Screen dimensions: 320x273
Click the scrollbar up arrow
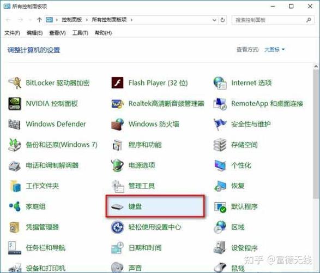(316, 67)
